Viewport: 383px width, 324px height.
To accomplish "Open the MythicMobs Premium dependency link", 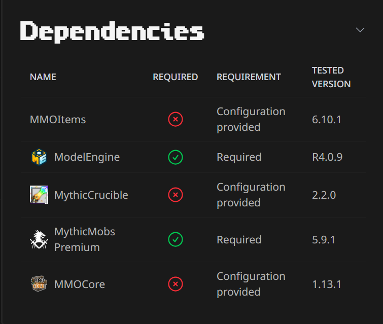I will (x=84, y=239).
